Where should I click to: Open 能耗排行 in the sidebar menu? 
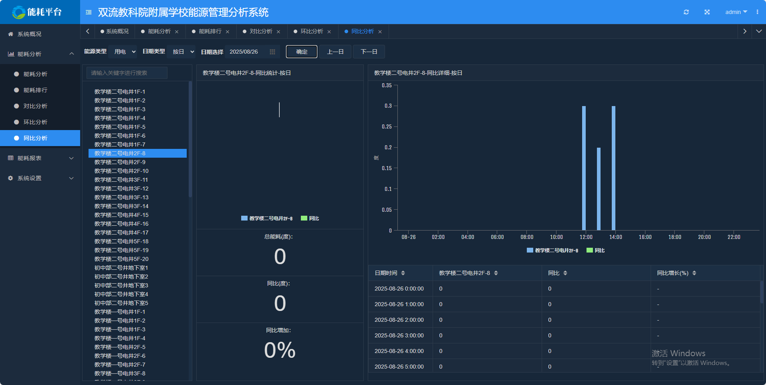click(x=35, y=90)
